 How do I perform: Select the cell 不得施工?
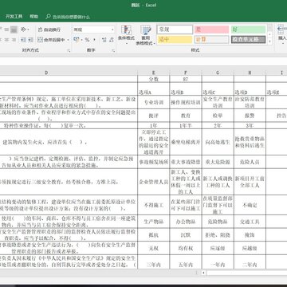point(154,205)
